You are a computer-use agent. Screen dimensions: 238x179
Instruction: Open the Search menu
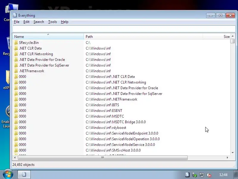pyautogui.click(x=39, y=22)
